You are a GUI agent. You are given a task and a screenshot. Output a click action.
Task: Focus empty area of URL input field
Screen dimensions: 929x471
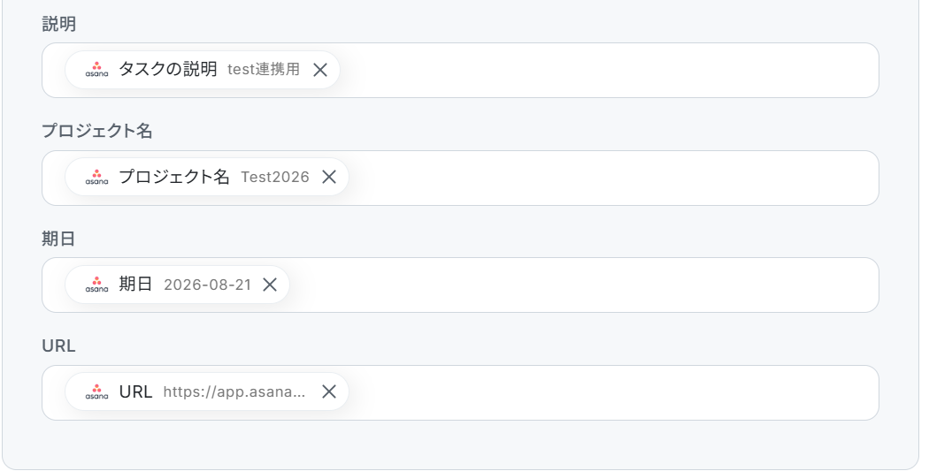click(x=613, y=393)
